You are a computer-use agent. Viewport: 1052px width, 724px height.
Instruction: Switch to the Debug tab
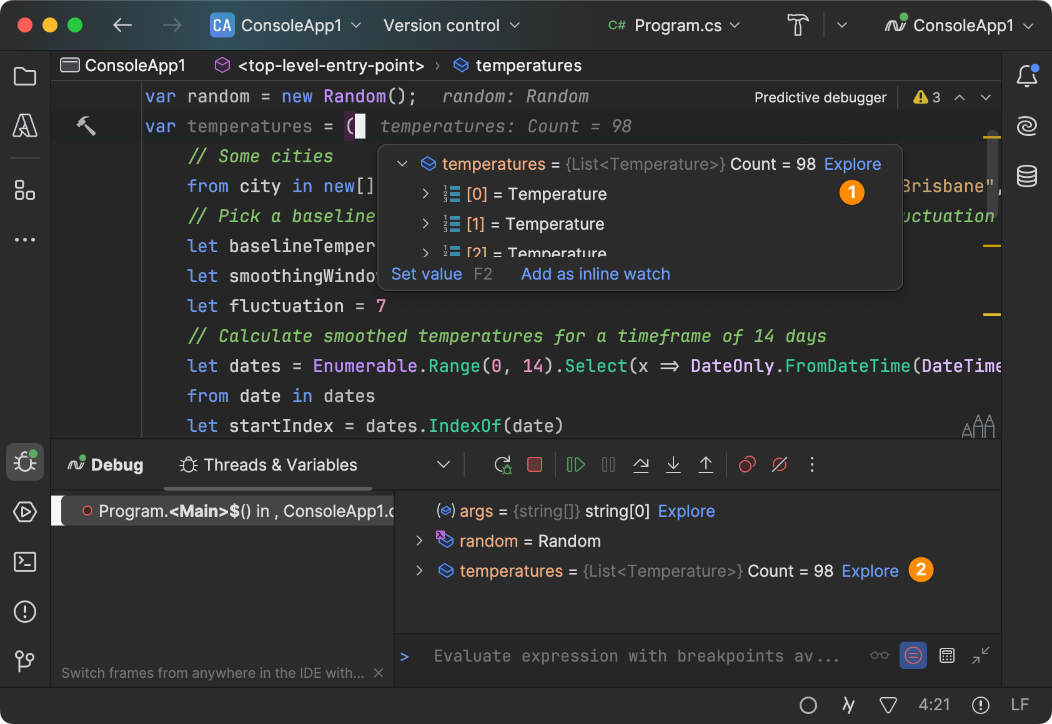106,465
